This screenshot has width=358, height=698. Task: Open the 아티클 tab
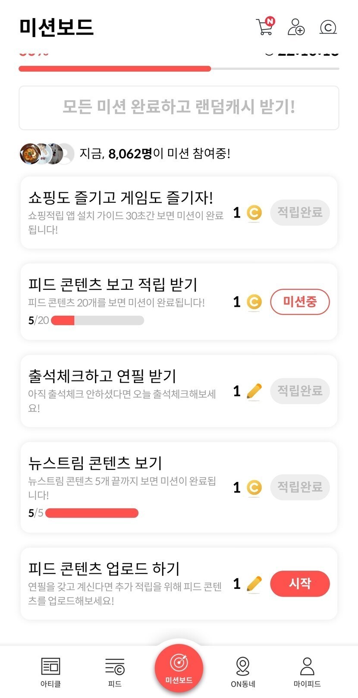tap(50, 671)
